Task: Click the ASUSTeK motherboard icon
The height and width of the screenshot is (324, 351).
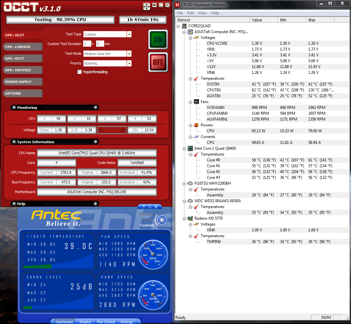Action: 190,32
